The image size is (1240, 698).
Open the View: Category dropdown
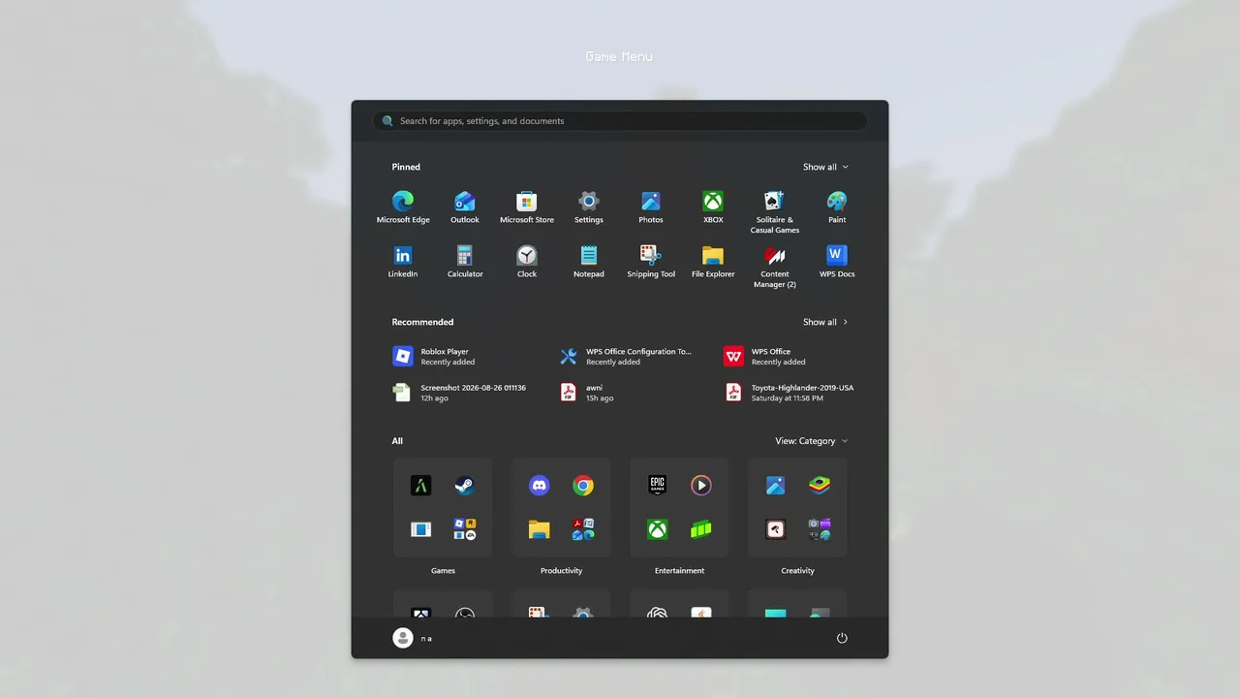click(x=812, y=441)
